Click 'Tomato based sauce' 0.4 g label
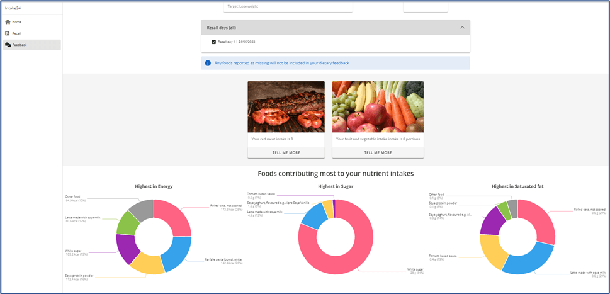Screen dimensions: 610x294 tap(443, 258)
